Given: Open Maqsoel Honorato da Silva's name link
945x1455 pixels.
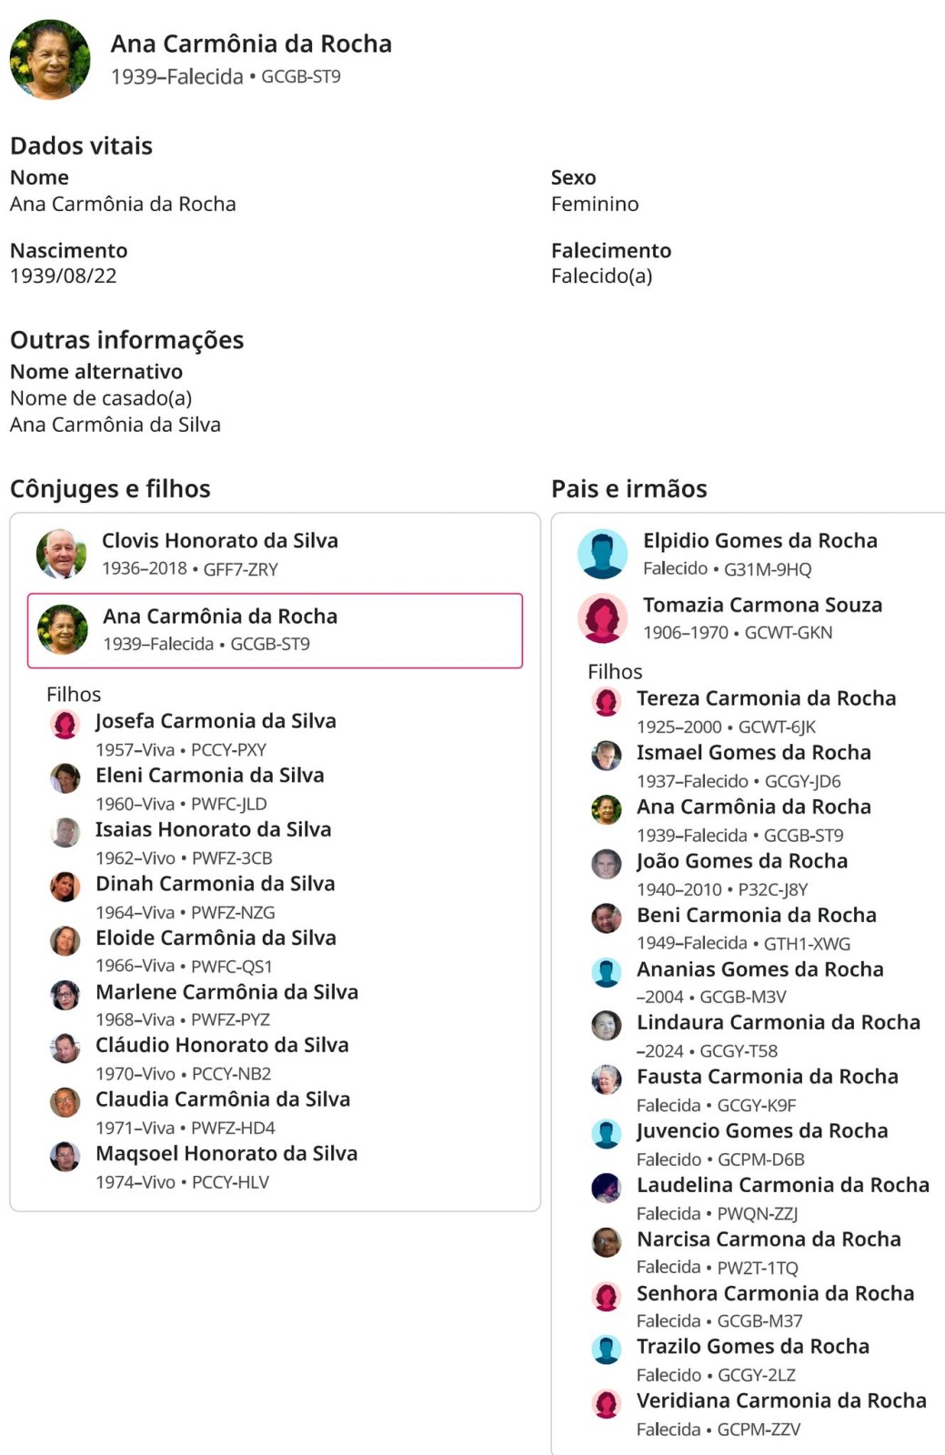Looking at the screenshot, I should [x=226, y=1154].
